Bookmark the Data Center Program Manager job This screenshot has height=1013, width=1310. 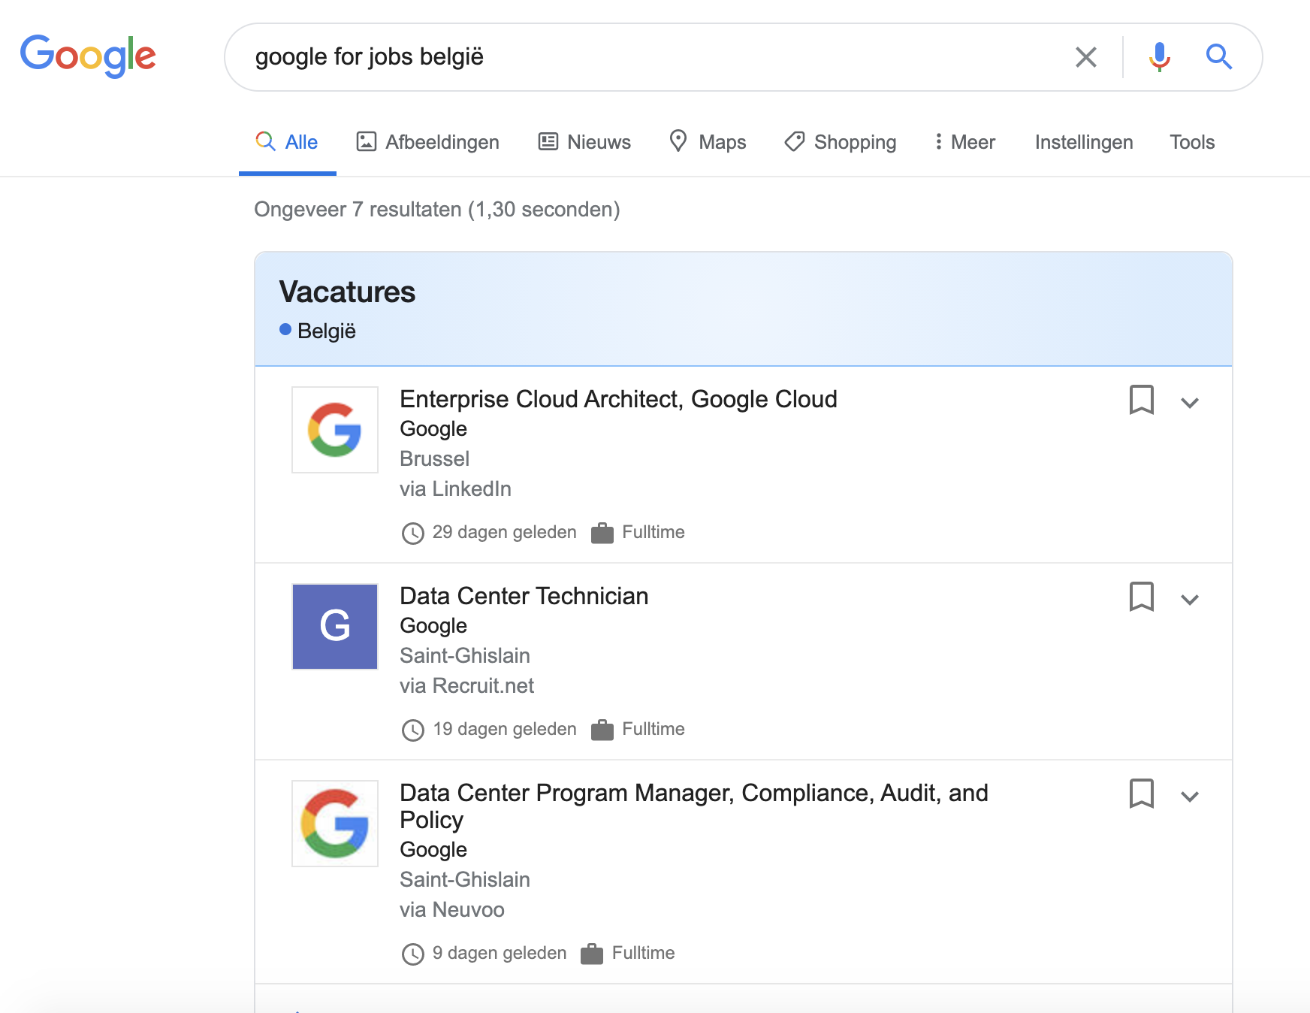[x=1142, y=794]
